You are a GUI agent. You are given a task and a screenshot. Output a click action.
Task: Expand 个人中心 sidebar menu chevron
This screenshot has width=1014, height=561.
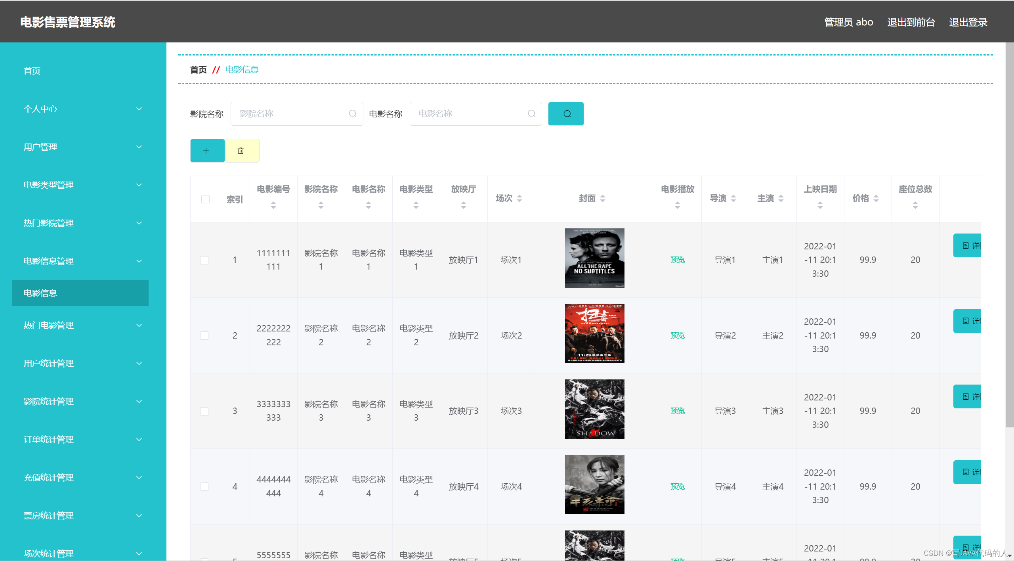pos(139,109)
